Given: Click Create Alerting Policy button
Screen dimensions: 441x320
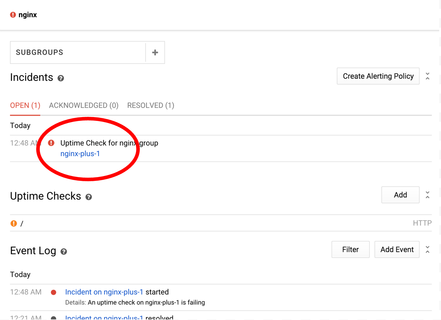Looking at the screenshot, I should pos(378,76).
